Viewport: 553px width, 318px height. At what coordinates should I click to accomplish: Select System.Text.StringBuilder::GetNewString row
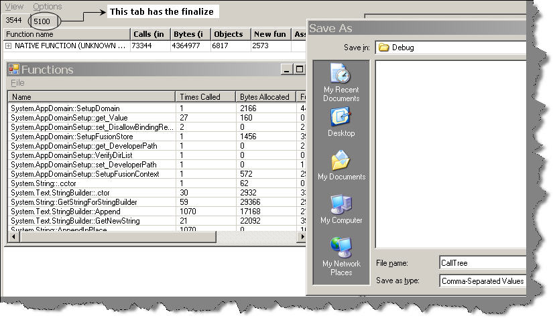coord(157,221)
